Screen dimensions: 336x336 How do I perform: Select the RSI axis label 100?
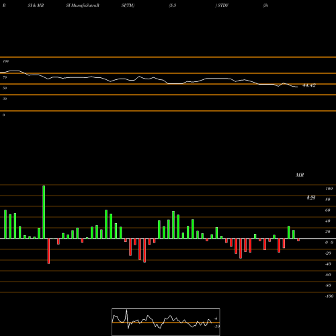pyautogui.click(x=6, y=61)
